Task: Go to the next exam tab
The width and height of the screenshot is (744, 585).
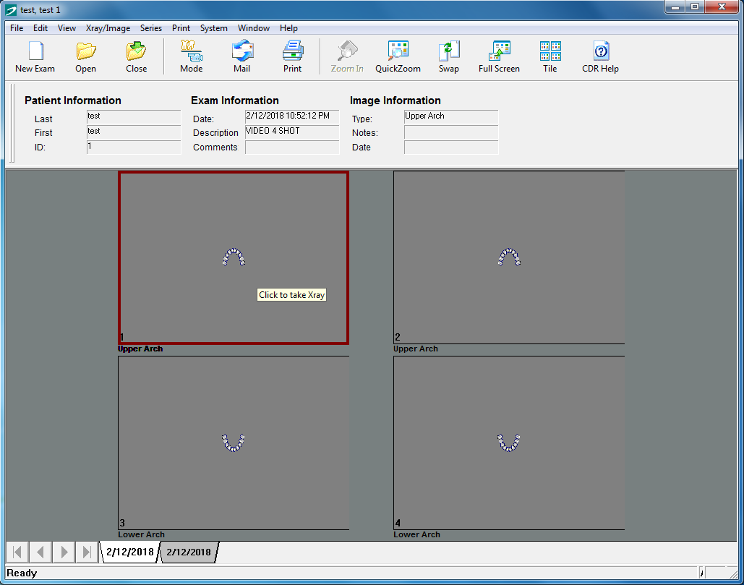Action: pyautogui.click(x=64, y=552)
